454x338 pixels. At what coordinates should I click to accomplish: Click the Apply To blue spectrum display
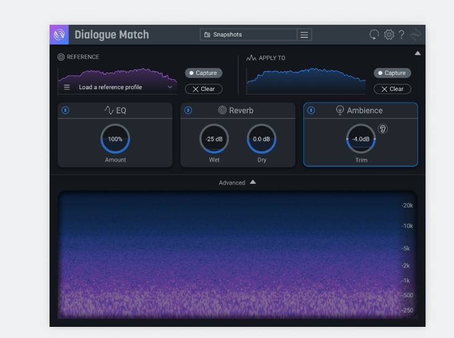pos(306,81)
